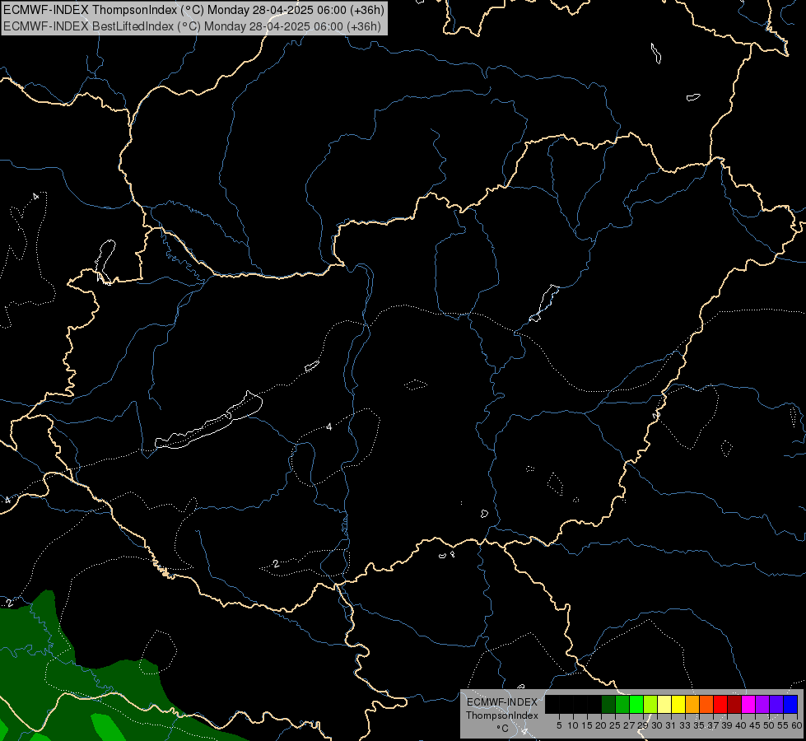Screen dimensions: 806x741
Task: Select the yellow-green 29–30 legend swatch
Action: pos(650,704)
